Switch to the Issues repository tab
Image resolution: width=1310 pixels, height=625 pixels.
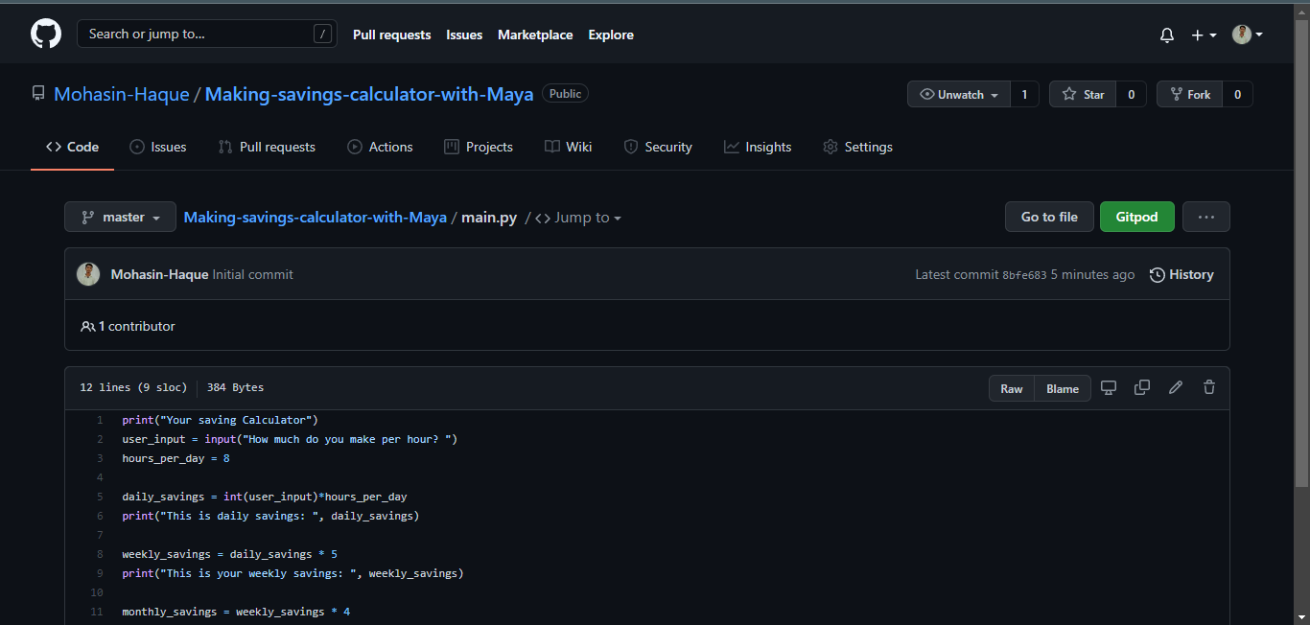coord(158,147)
